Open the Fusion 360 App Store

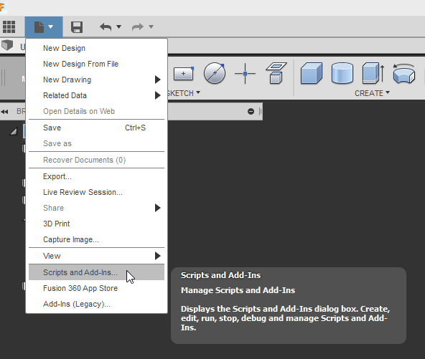(96, 288)
